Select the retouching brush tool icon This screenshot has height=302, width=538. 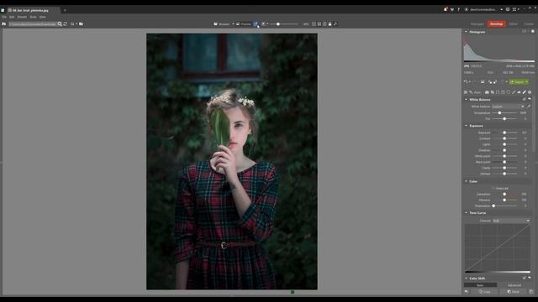tap(525, 92)
